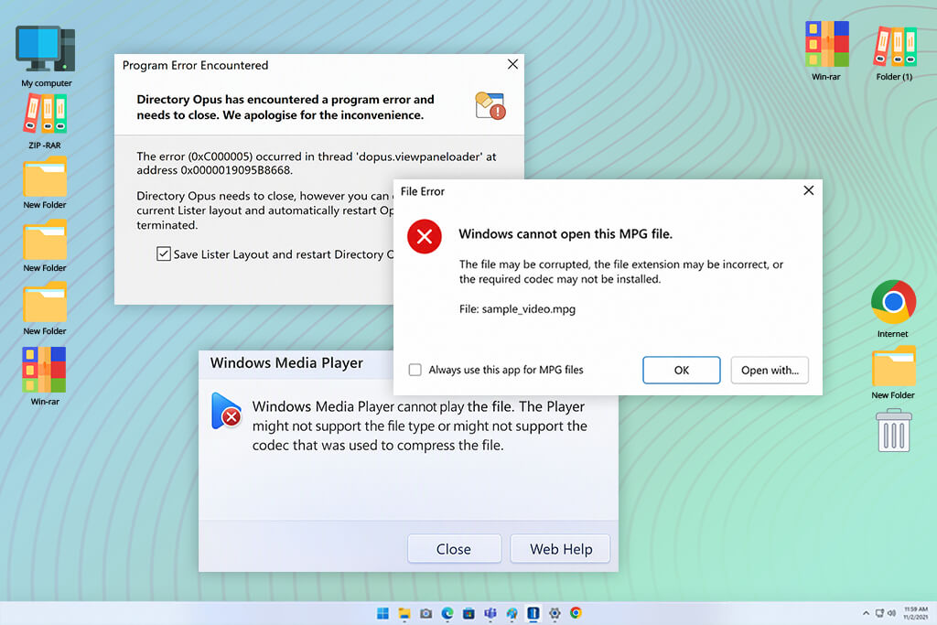Open Settings gear in the taskbar
The width and height of the screenshot is (937, 625).
point(555,613)
